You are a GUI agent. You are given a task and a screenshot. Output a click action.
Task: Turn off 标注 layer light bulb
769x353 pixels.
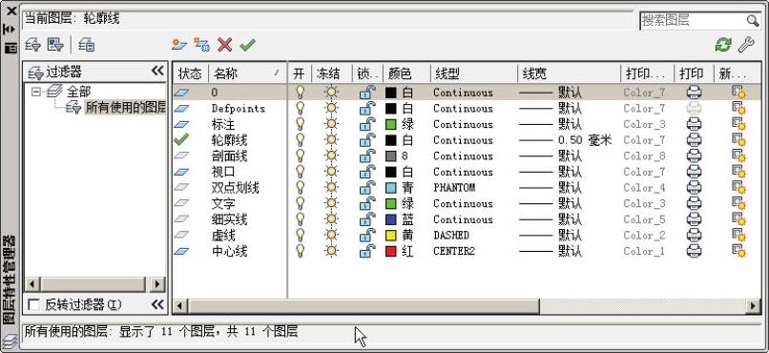300,124
